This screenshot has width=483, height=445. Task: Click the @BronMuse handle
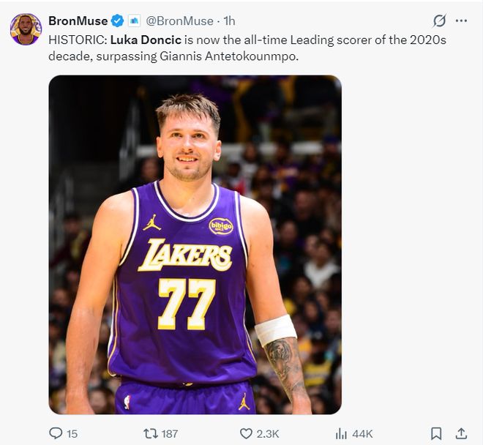coord(181,20)
